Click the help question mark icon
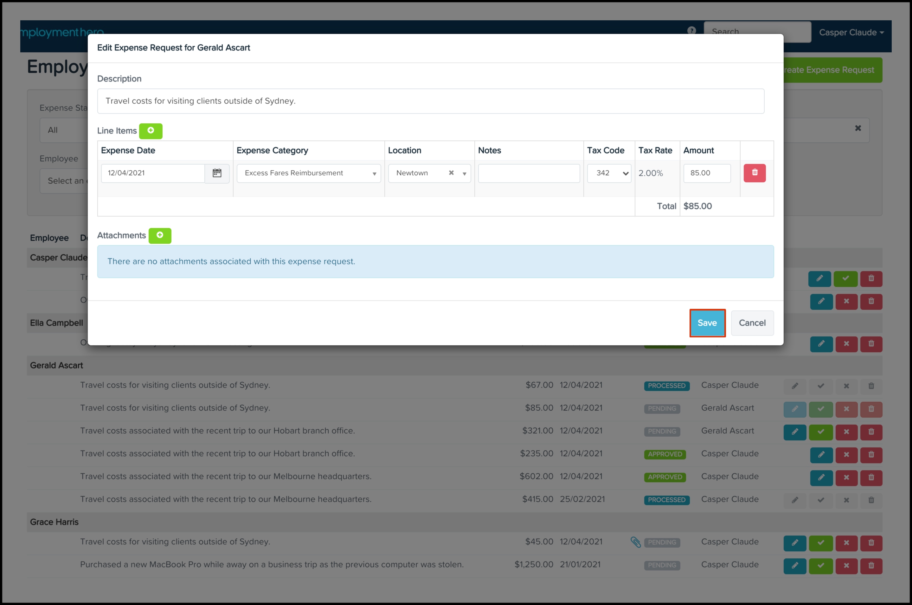Screen dimensions: 912x605 coord(691,30)
